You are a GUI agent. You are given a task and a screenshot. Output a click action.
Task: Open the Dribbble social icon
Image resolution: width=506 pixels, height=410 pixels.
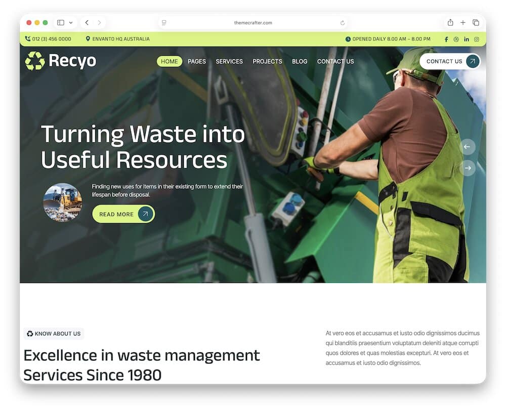pos(456,39)
